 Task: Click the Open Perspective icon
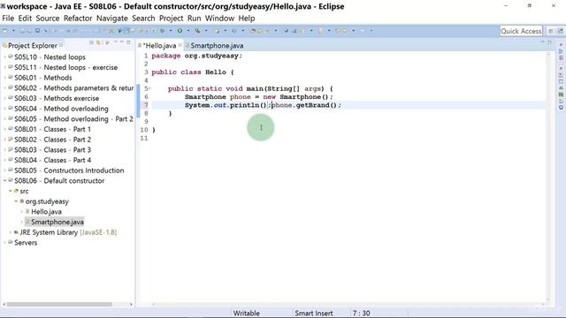[x=551, y=32]
